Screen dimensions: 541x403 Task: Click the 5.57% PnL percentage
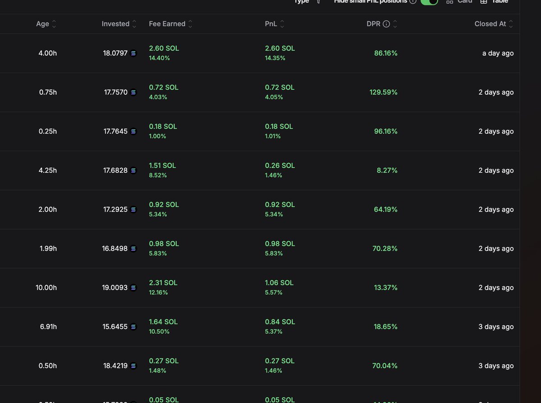tap(274, 293)
